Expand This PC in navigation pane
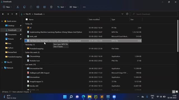The height and width of the screenshot is (100, 179). click(2, 62)
